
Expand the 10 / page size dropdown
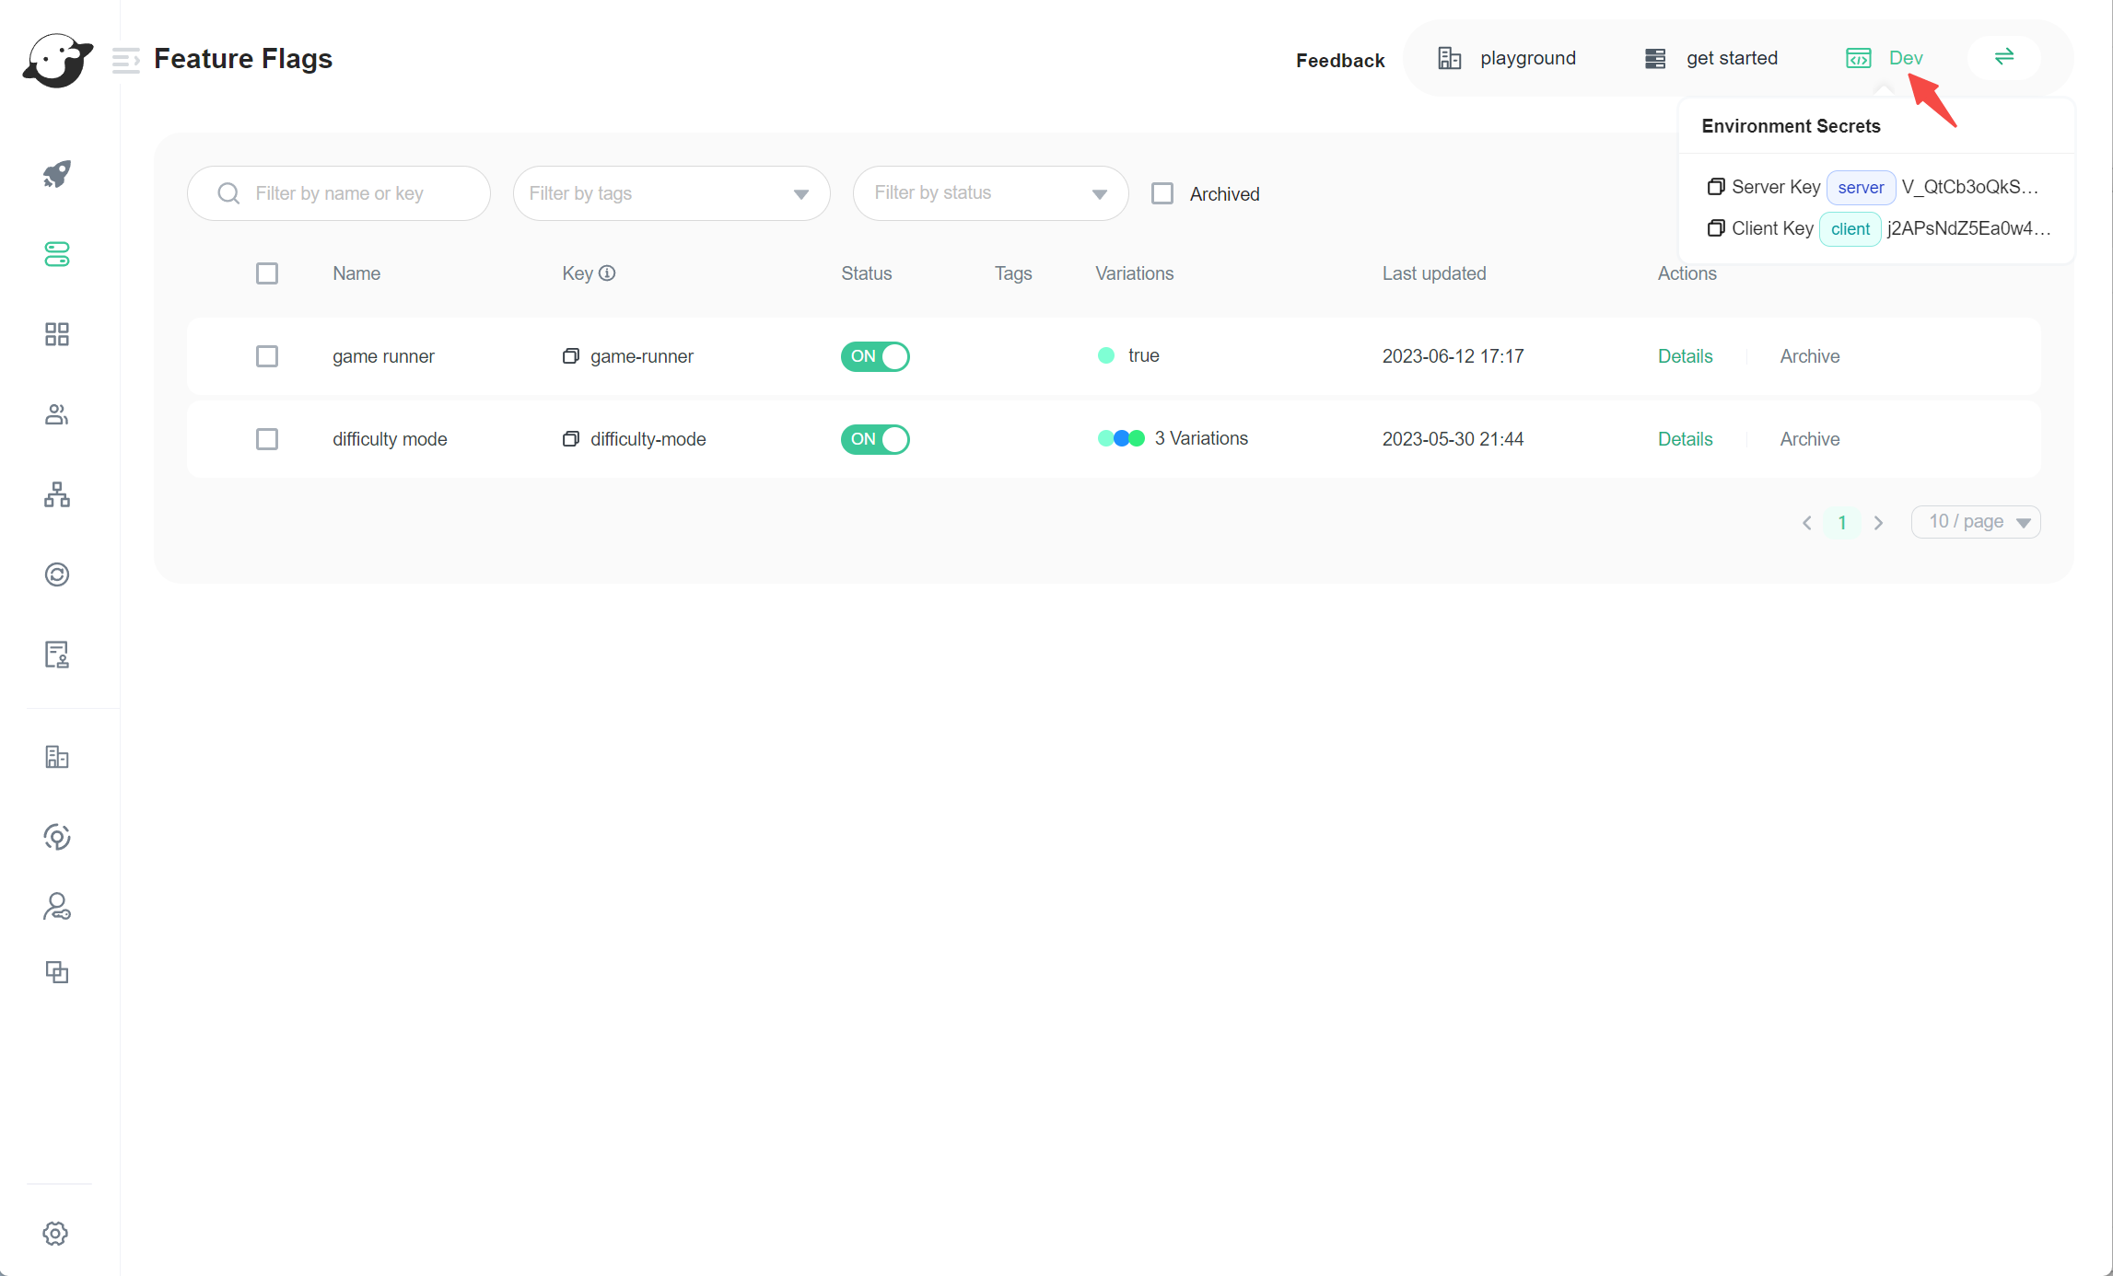point(1976,522)
